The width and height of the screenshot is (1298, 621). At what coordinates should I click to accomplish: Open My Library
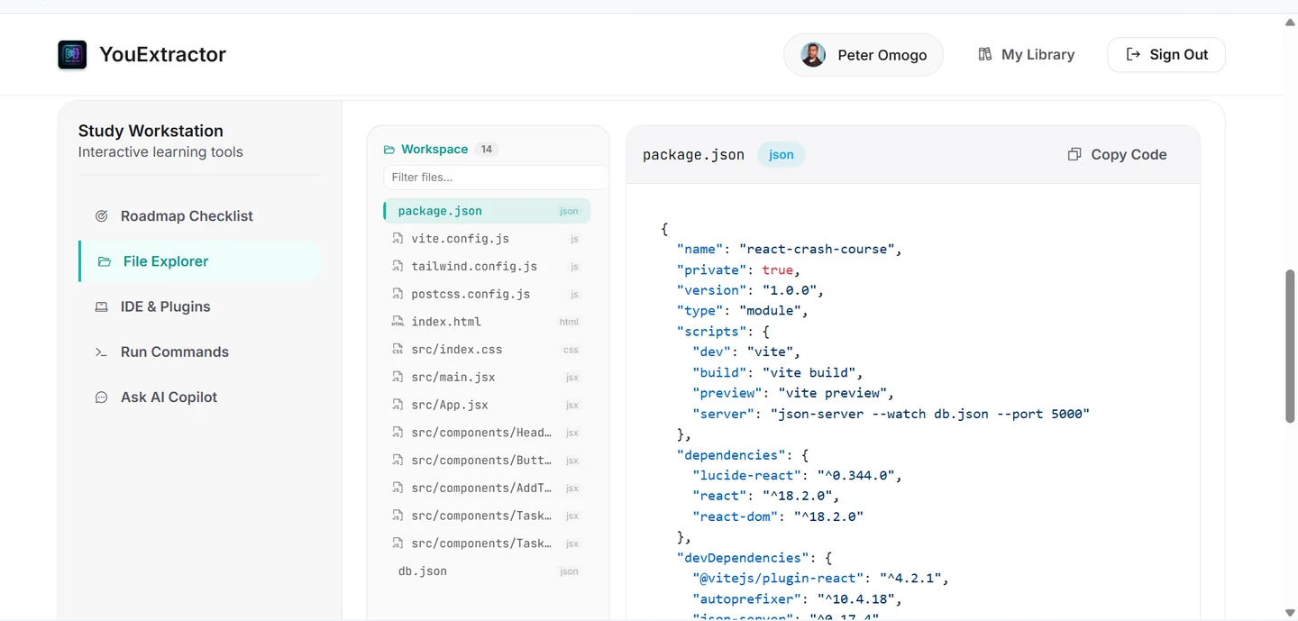[1026, 55]
